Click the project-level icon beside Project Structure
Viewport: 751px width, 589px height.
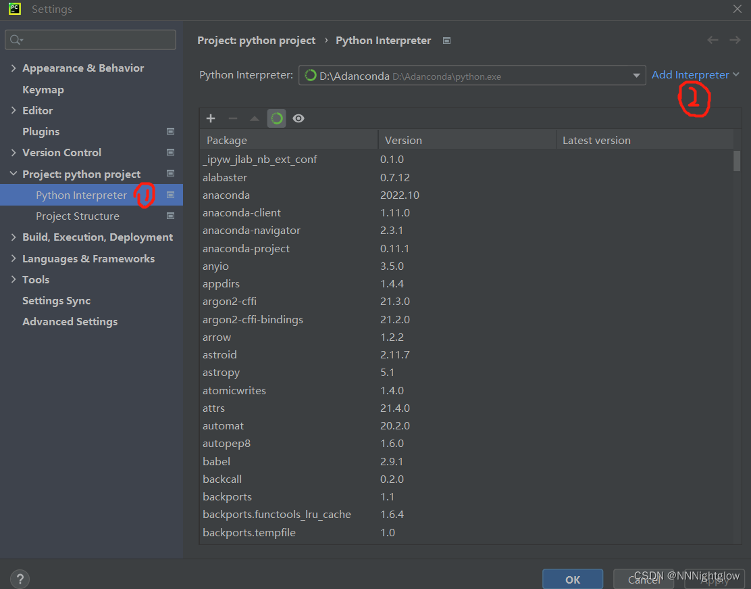pyautogui.click(x=170, y=216)
